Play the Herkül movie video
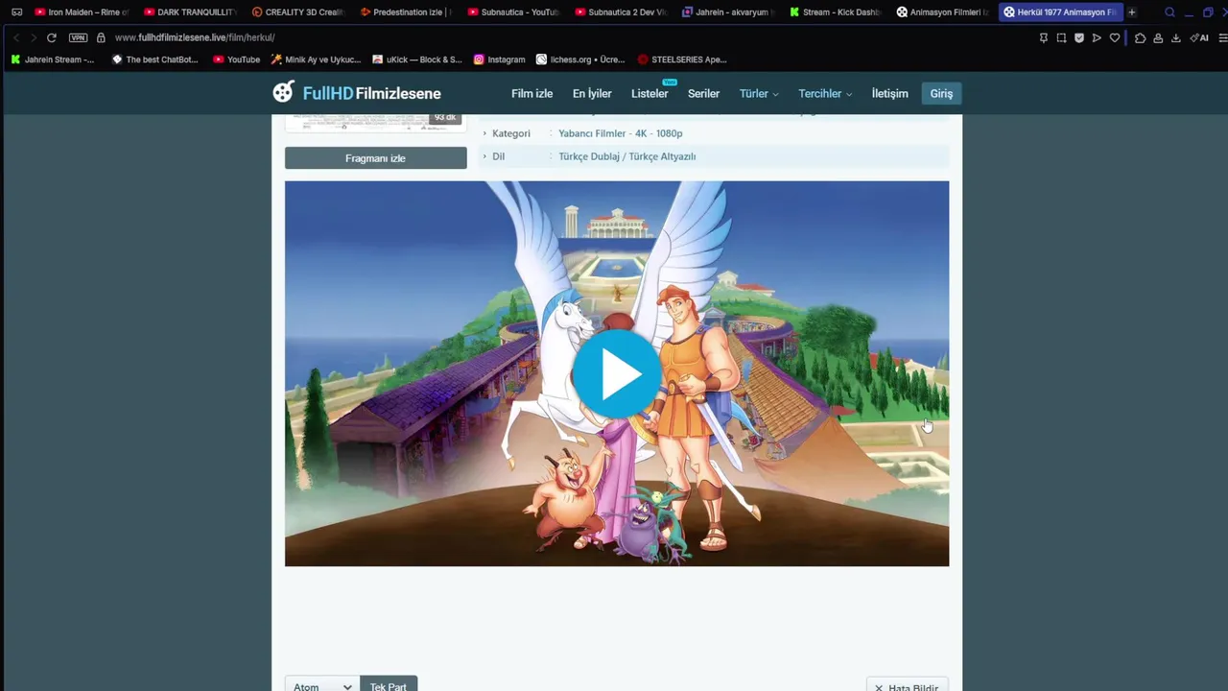This screenshot has width=1228, height=691. (616, 374)
